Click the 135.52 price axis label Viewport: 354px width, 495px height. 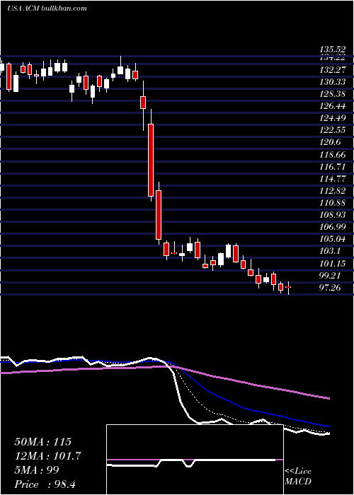point(332,49)
